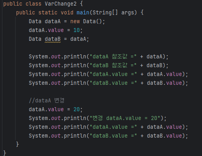Click the string "dataA 참조값 ="
This screenshot has height=156, width=202.
tap(113, 56)
